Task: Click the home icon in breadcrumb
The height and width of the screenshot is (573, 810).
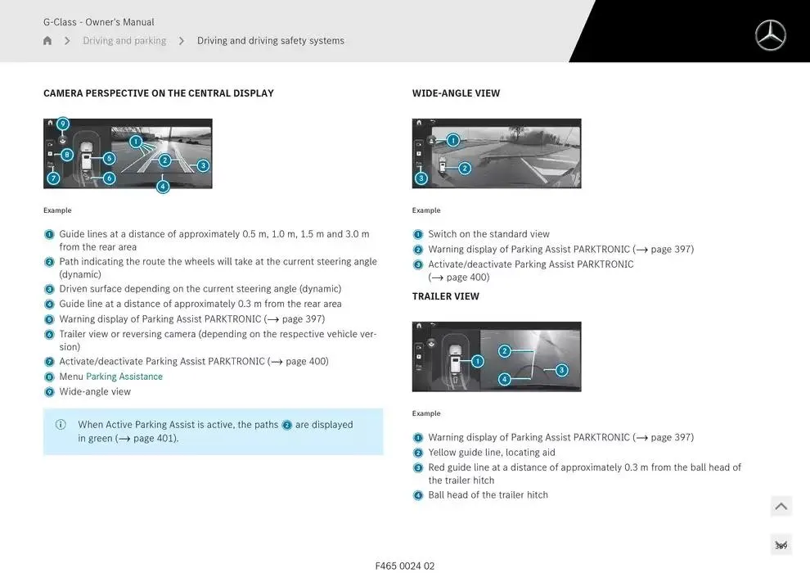Action: pos(47,41)
